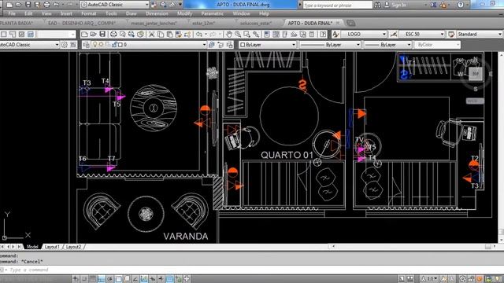Click the Plot printer icon in Quick Access toolbar

point(46,5)
